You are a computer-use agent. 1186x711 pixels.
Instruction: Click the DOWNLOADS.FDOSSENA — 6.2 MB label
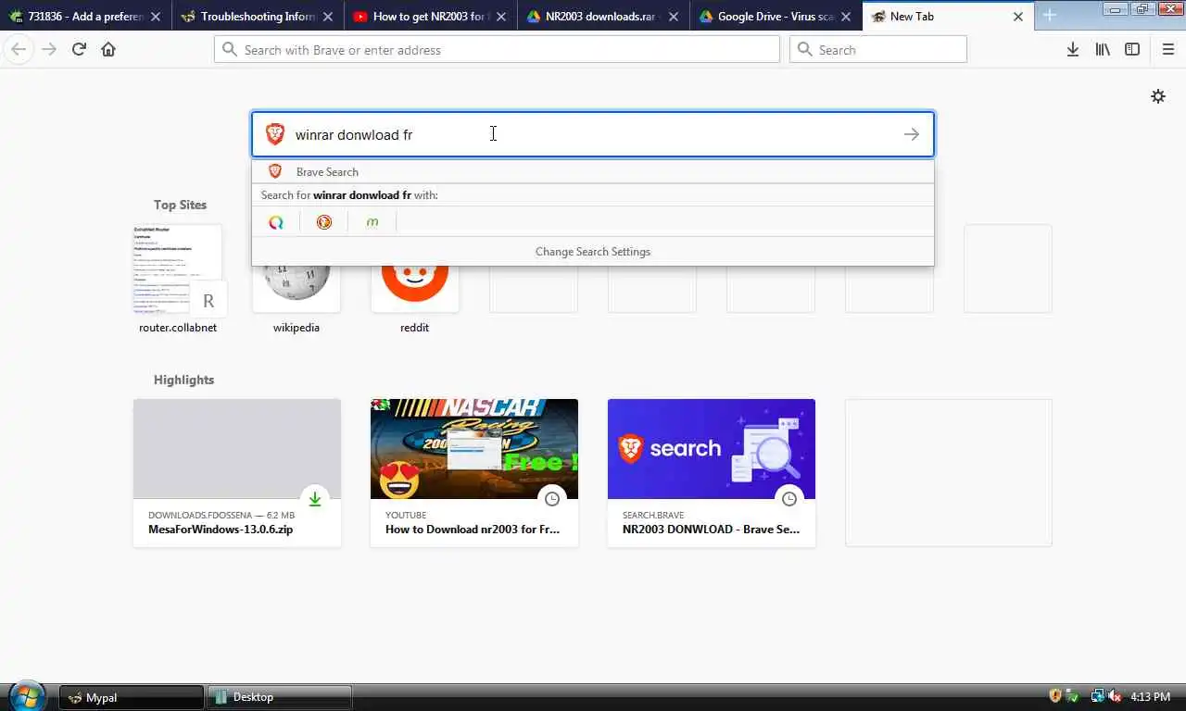coord(221,515)
